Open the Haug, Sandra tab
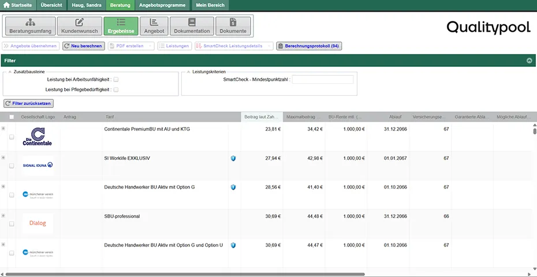The image size is (537, 277). pos(86,5)
